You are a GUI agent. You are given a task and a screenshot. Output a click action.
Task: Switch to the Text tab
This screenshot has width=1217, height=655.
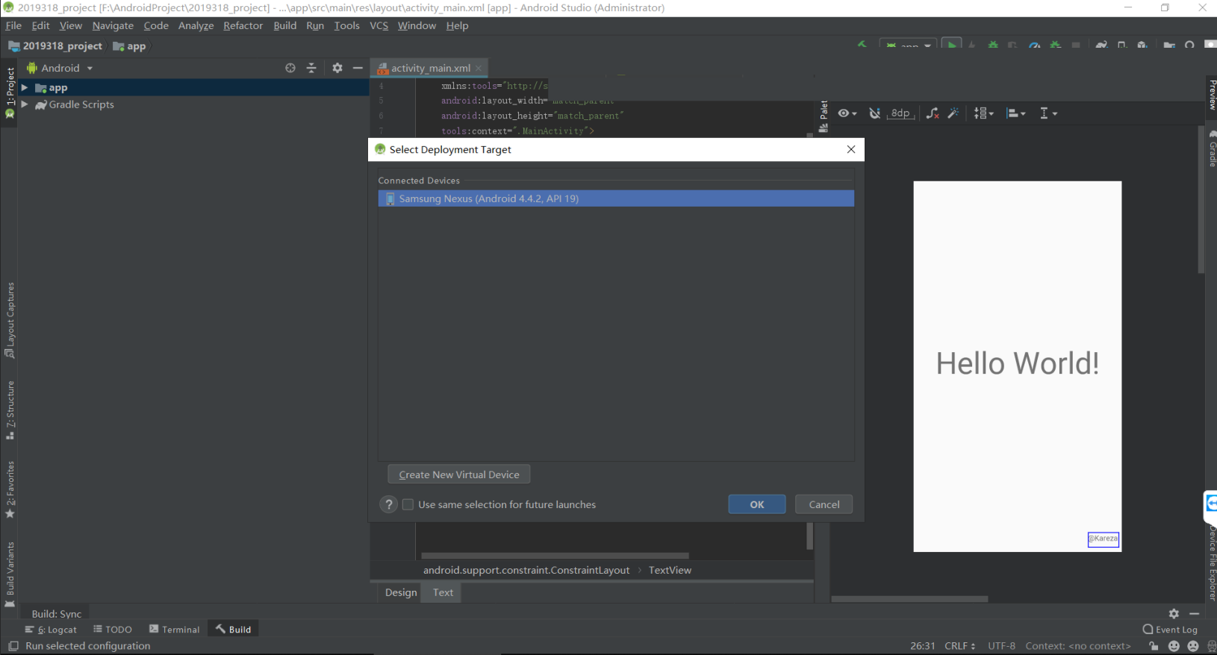[x=443, y=592]
